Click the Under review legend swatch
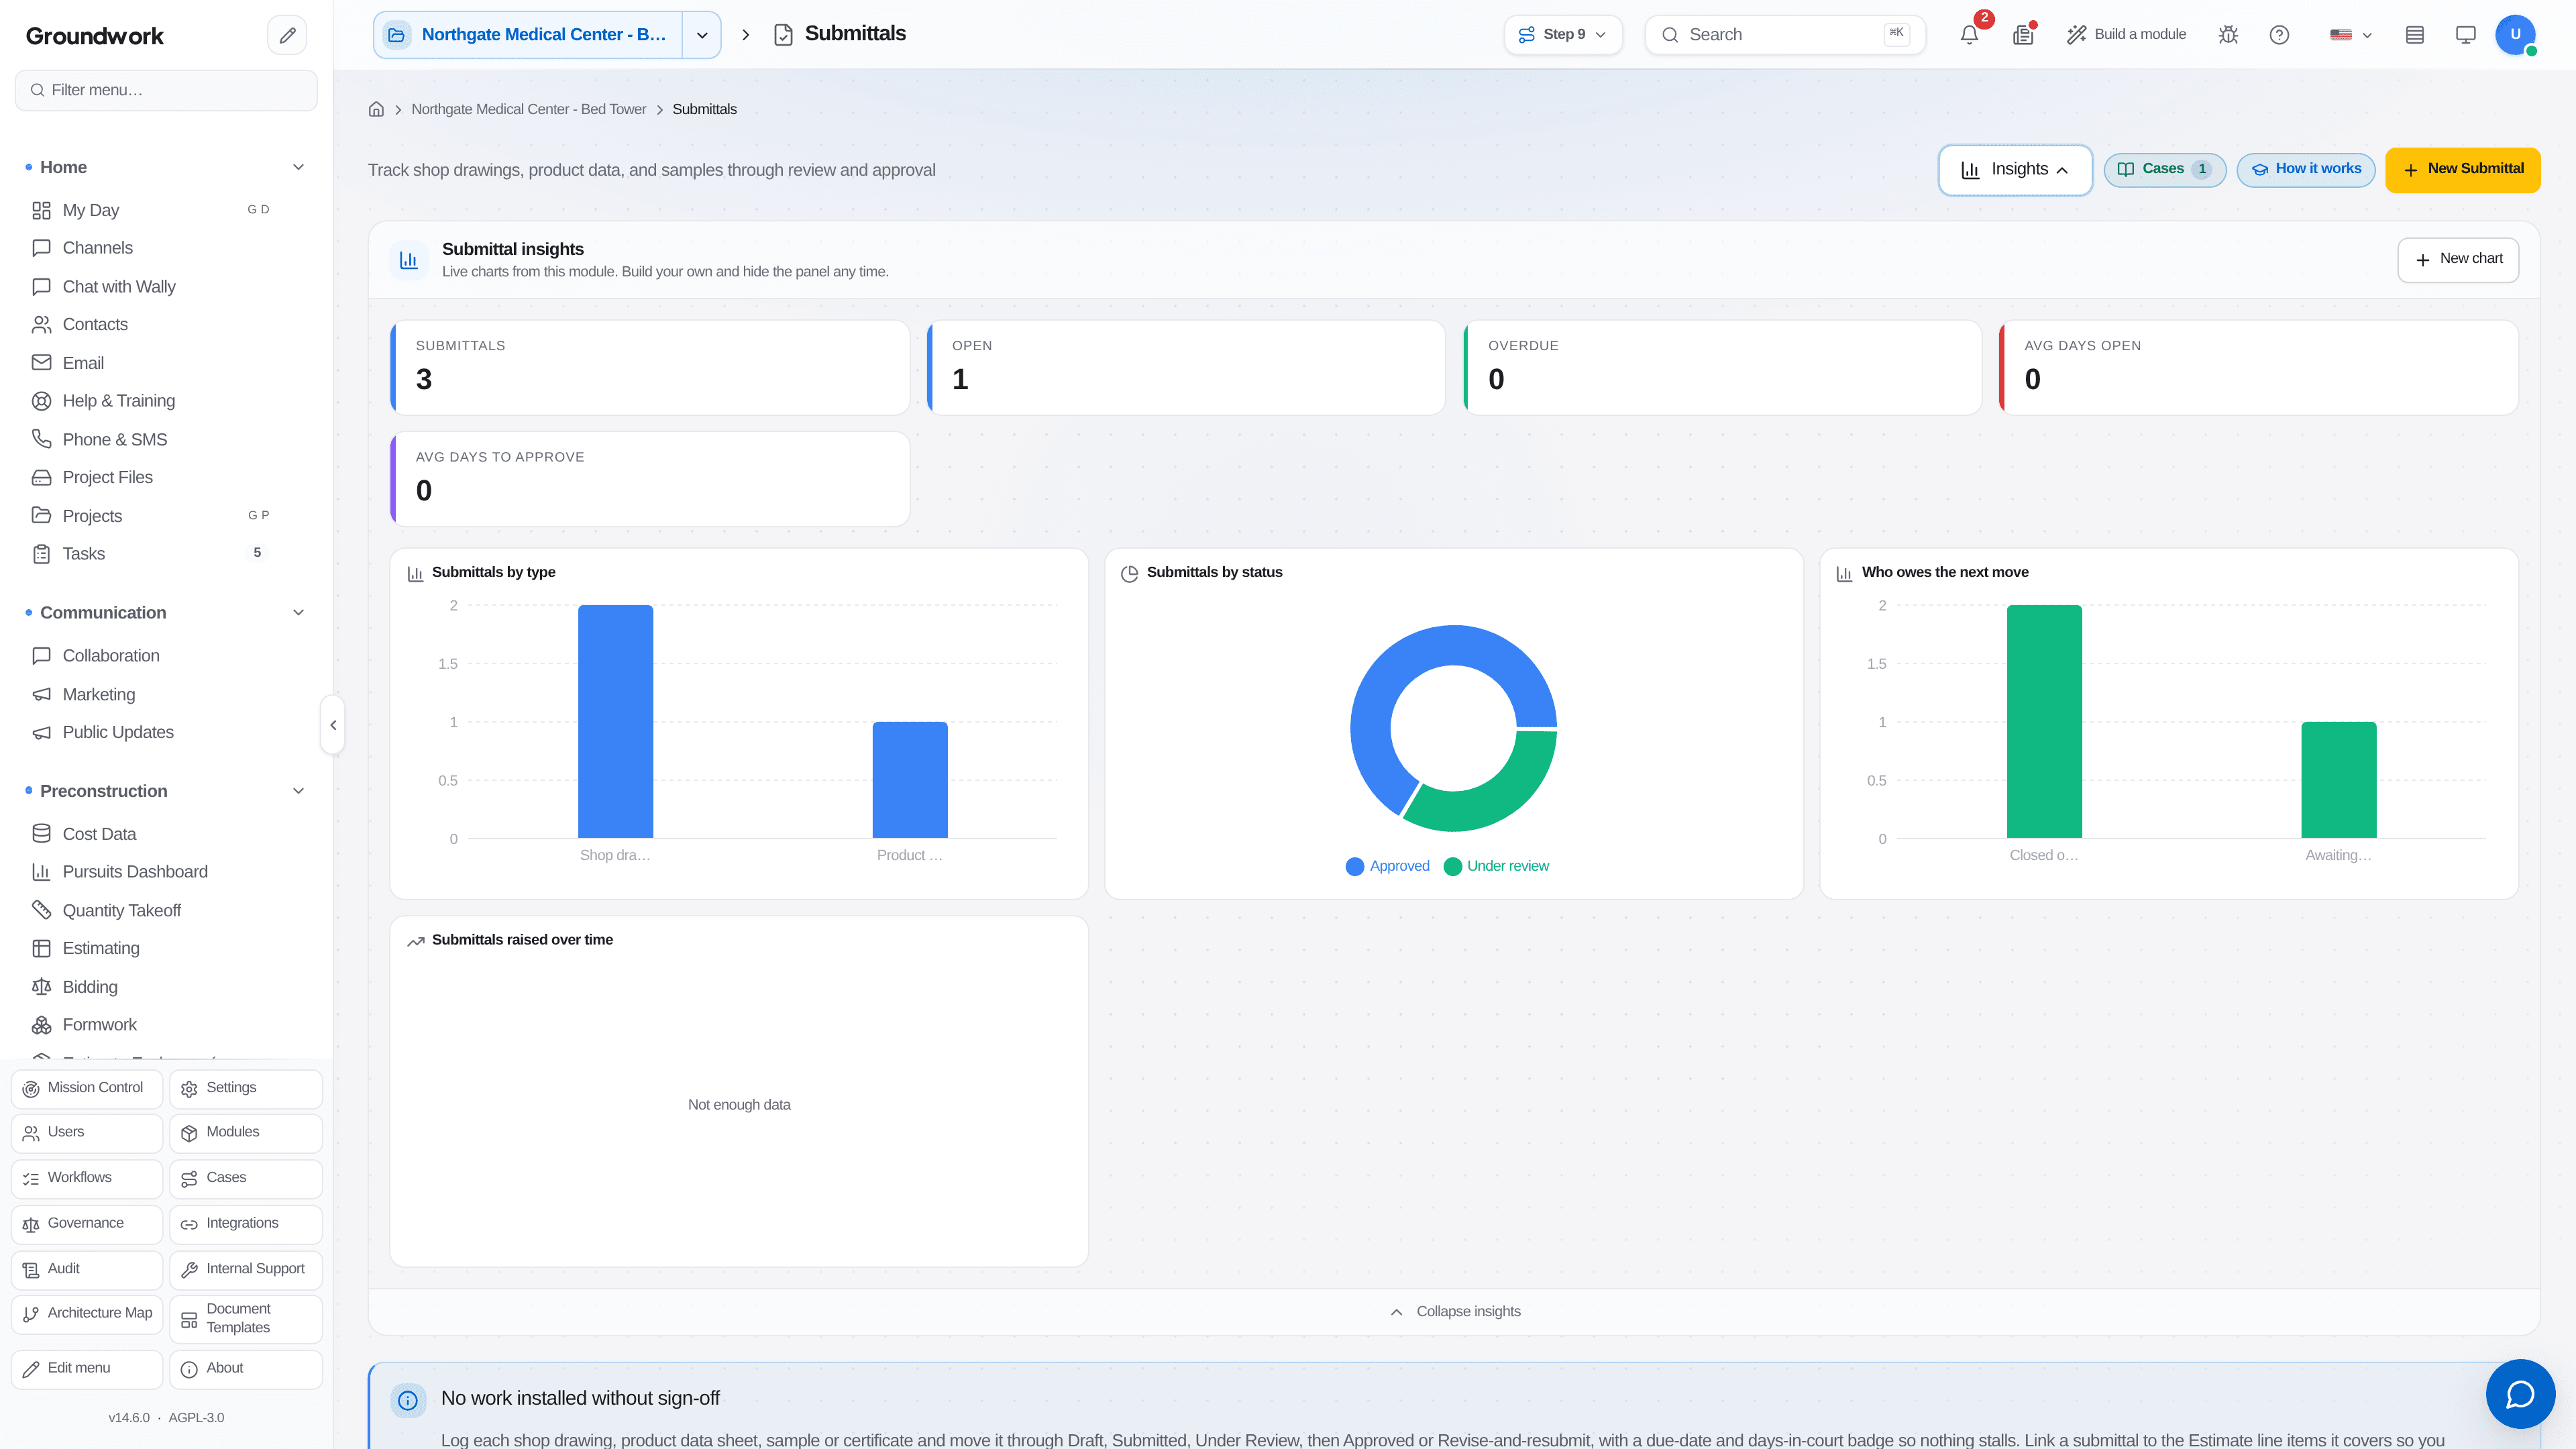This screenshot has height=1449, width=2576. pyautogui.click(x=1453, y=867)
